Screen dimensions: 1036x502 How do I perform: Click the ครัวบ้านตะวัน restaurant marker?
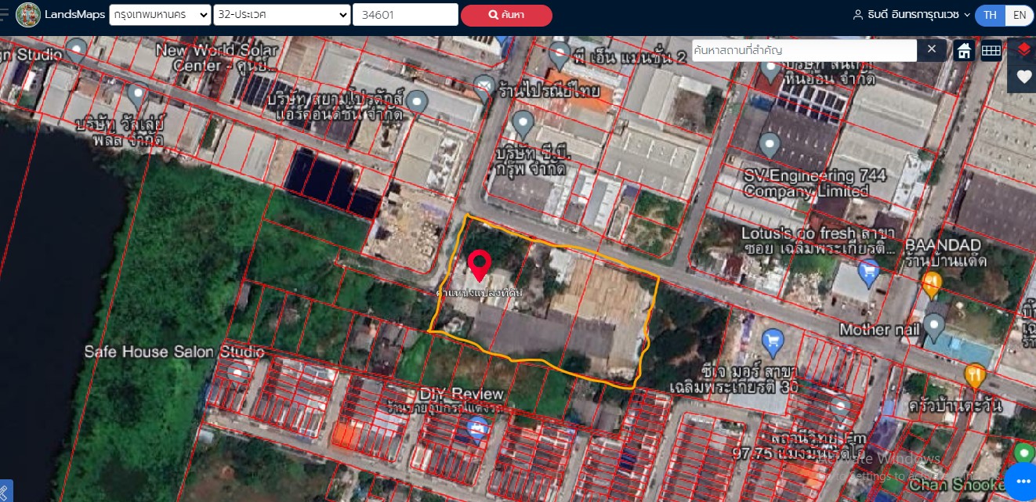pyautogui.click(x=975, y=377)
